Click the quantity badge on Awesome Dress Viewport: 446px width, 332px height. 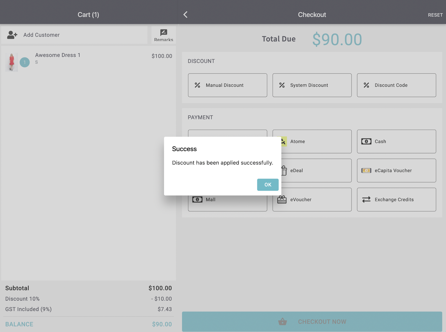point(25,62)
